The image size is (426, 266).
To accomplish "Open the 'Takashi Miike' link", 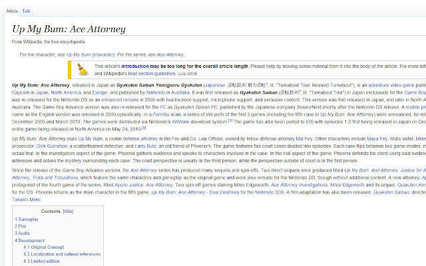I will pyautogui.click(x=27, y=199).
